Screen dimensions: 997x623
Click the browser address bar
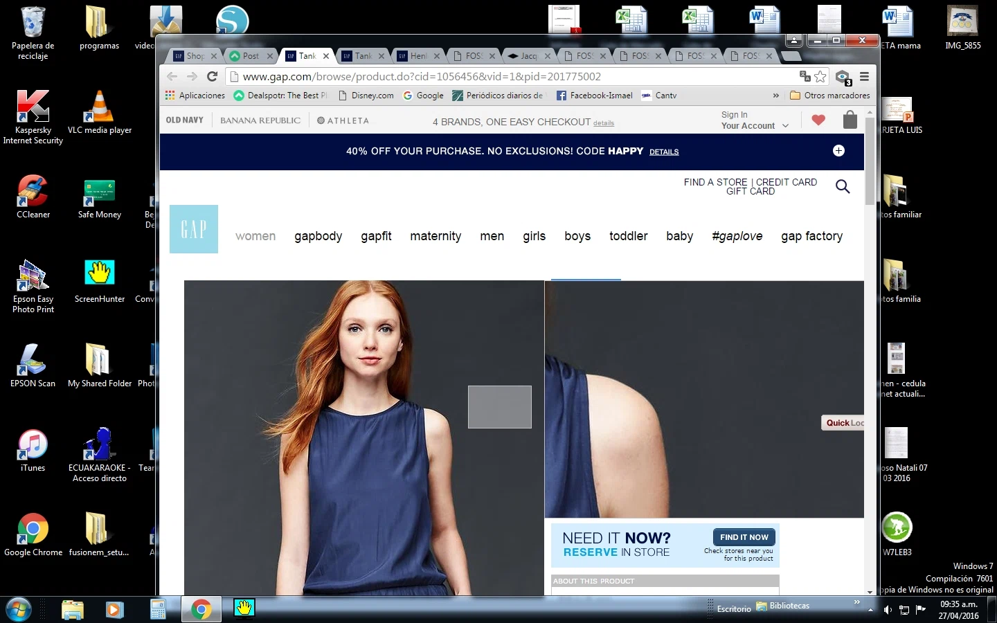tap(512, 77)
